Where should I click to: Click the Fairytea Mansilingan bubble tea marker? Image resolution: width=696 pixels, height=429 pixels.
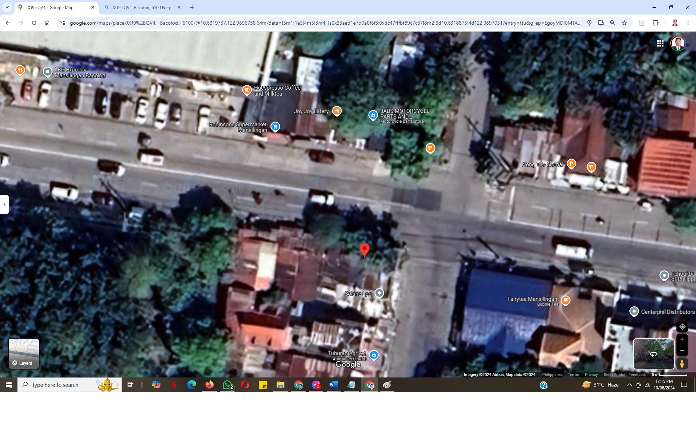(565, 301)
